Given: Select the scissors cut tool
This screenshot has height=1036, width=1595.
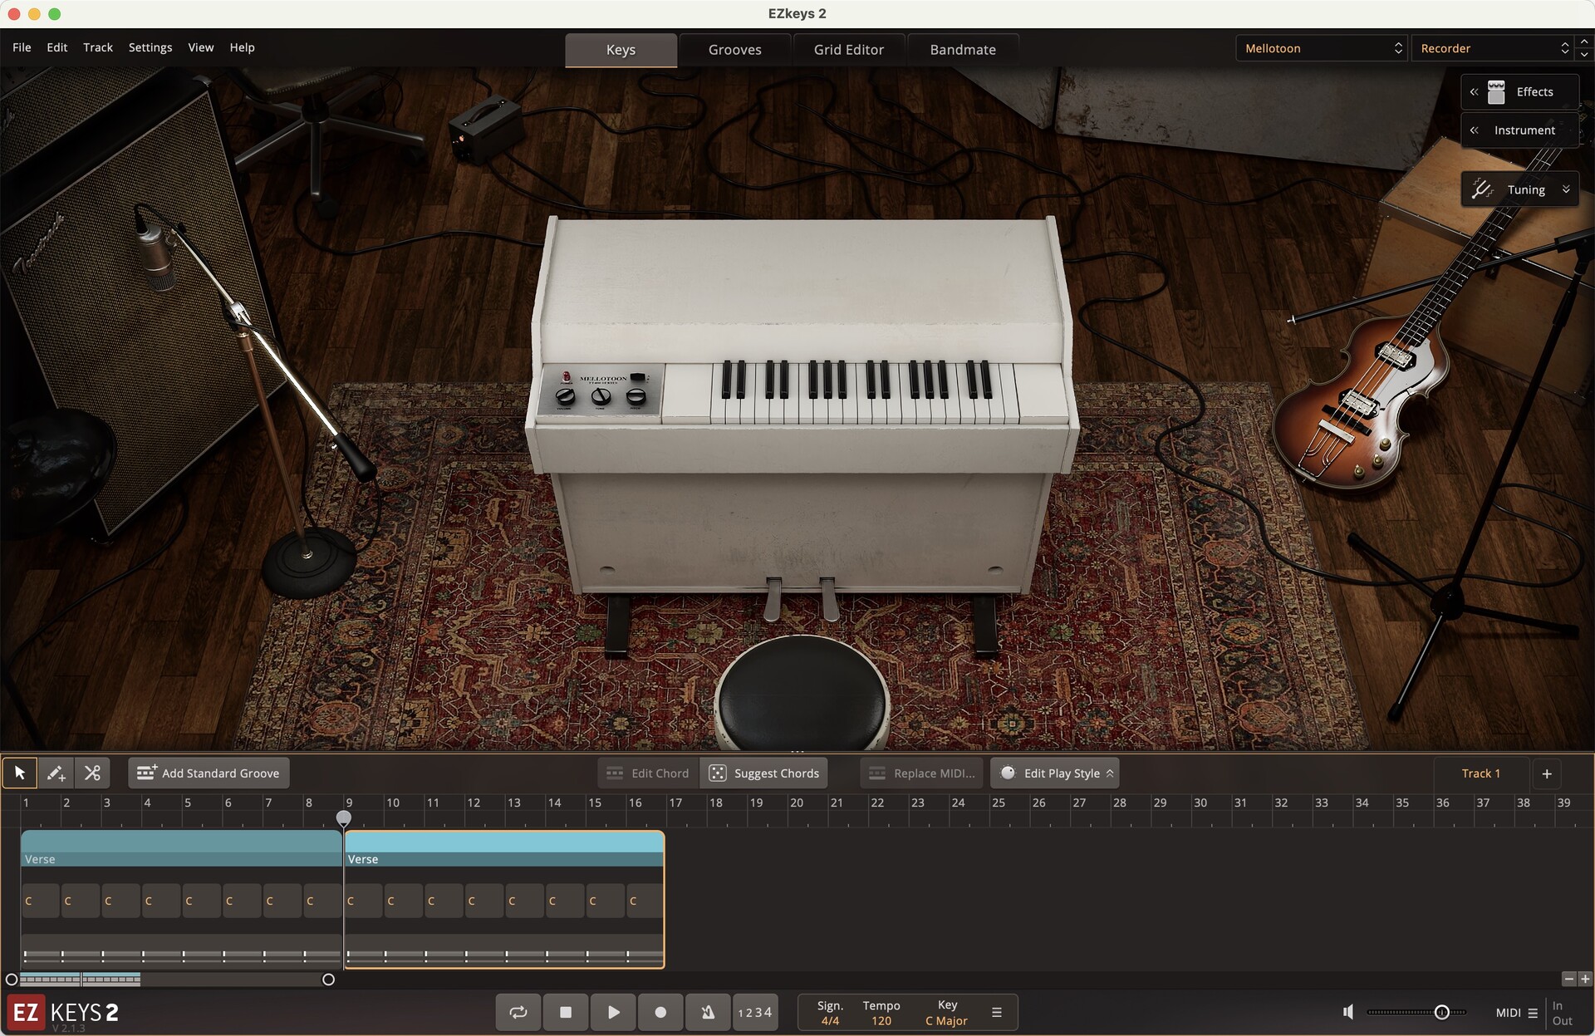Looking at the screenshot, I should coord(92,773).
